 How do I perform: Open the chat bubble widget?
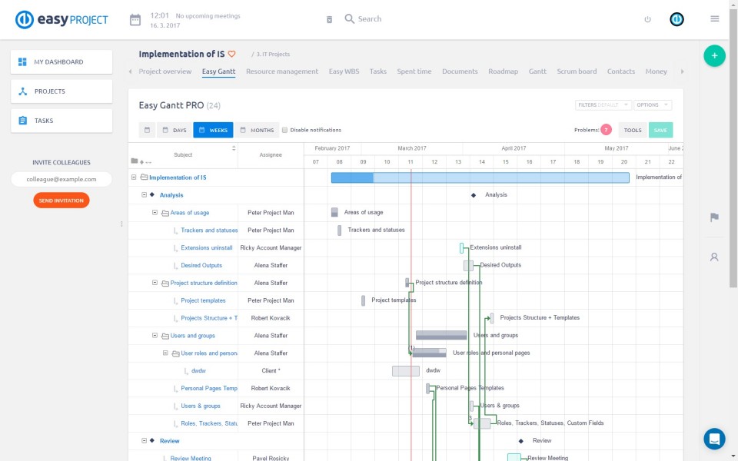click(x=714, y=439)
